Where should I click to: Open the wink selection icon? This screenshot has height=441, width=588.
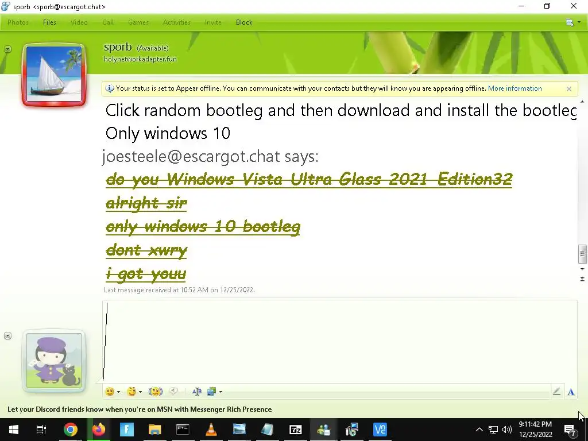[131, 392]
